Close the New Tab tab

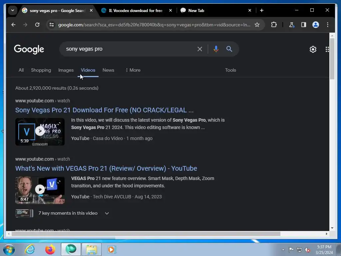(250, 10)
